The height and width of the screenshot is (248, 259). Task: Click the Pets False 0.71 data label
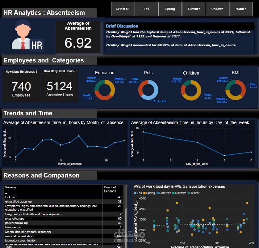coord(134,80)
